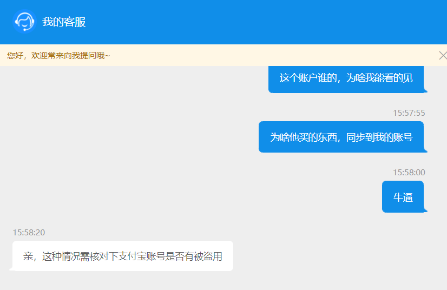
Task: Click the agent reply about 支付宝账号是否有被盗用
Action: tap(123, 256)
